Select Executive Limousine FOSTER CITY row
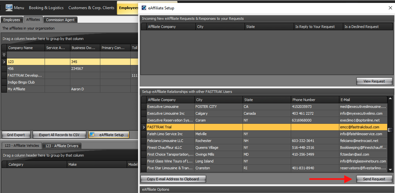The width and height of the screenshot is (395, 193). click(x=264, y=107)
